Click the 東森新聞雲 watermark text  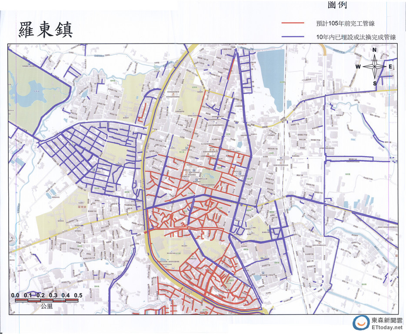click(x=387, y=320)
